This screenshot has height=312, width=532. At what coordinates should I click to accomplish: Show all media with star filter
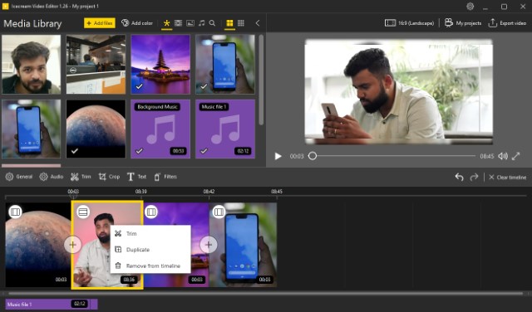166,23
